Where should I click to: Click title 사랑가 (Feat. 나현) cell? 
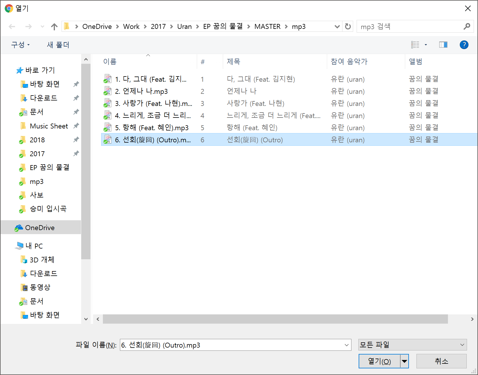tap(255, 103)
